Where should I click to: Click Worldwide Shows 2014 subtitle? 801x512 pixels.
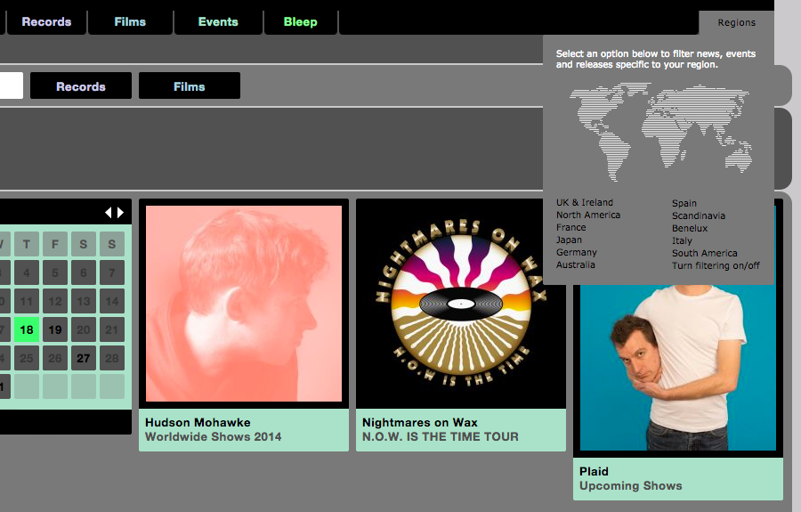coord(213,437)
